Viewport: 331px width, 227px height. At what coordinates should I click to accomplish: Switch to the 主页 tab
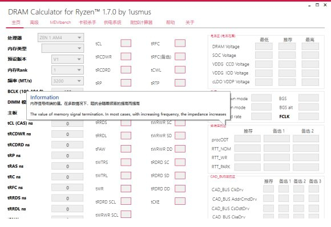pyautogui.click(x=16, y=22)
